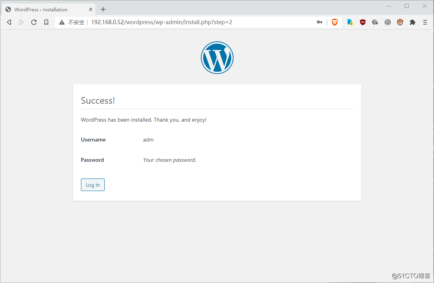This screenshot has width=434, height=283.
Task: Click the not secure warning triangle
Action: tap(62, 22)
